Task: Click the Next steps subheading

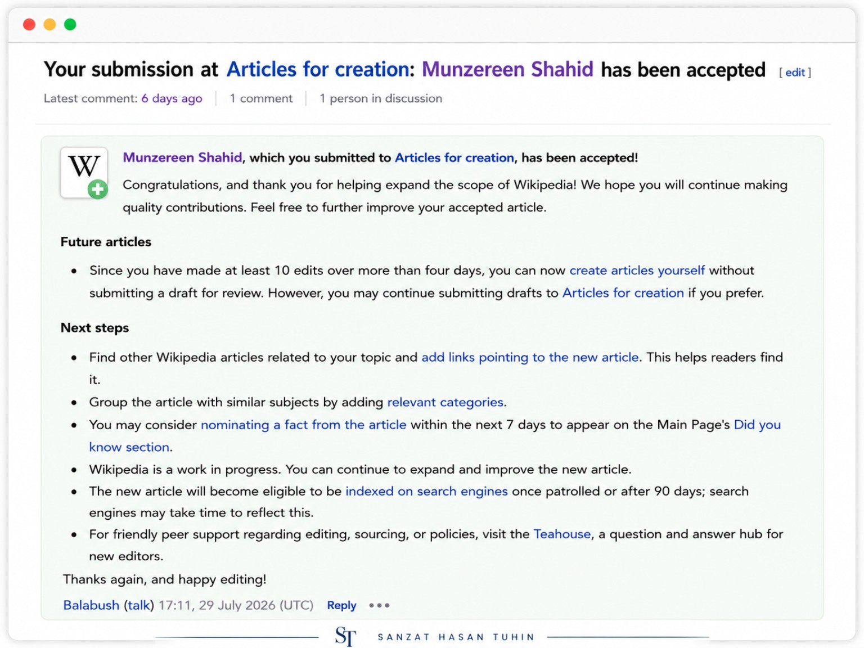Action: tap(94, 328)
